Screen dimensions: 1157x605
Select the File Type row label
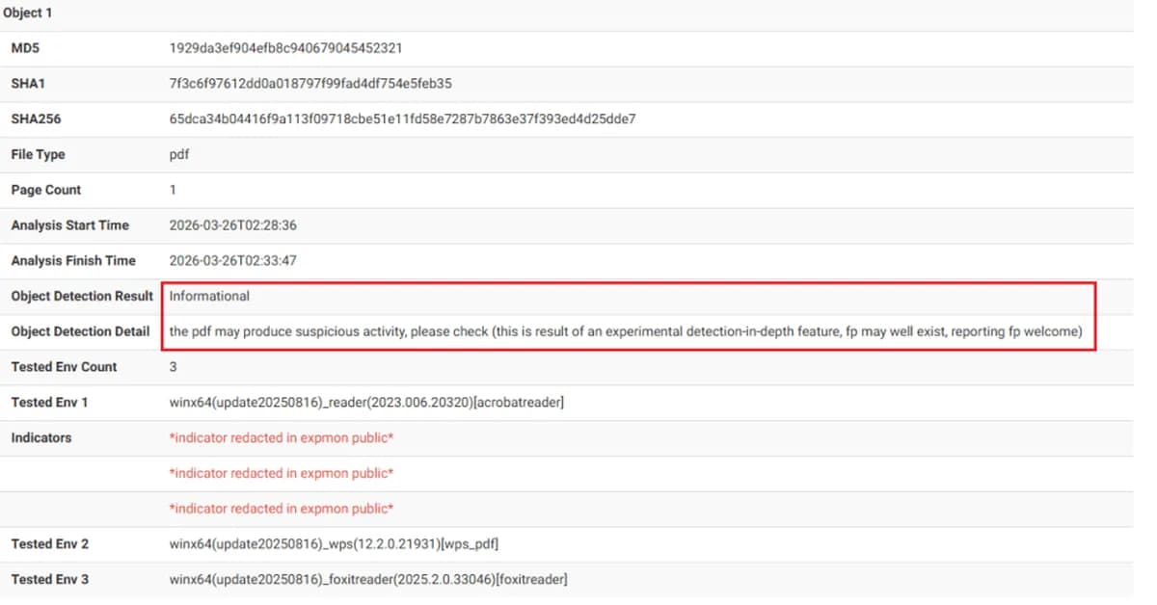(39, 154)
